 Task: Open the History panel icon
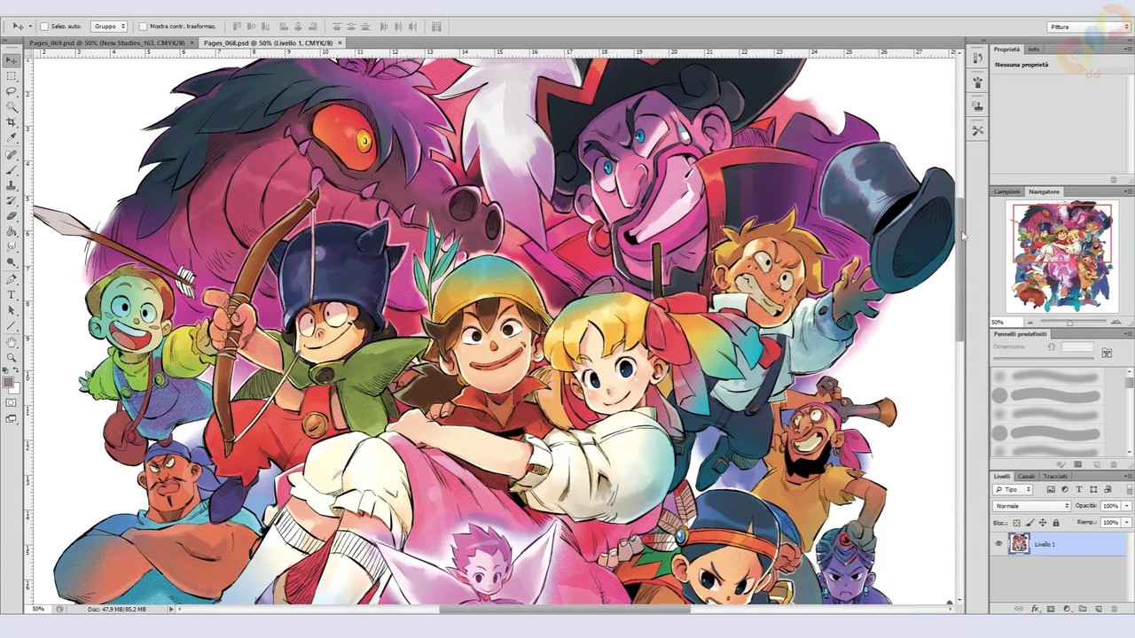click(977, 58)
